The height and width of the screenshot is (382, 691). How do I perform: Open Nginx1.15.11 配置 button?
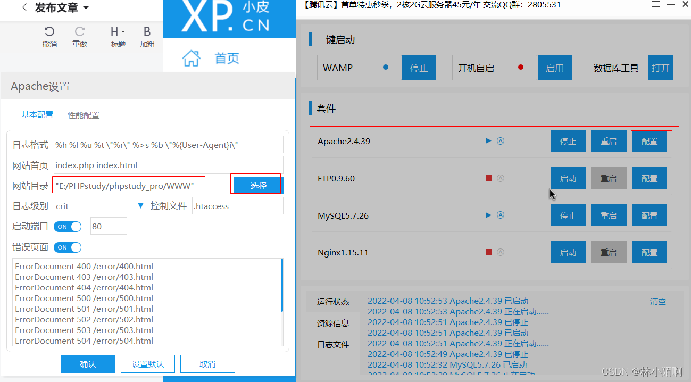click(x=650, y=253)
